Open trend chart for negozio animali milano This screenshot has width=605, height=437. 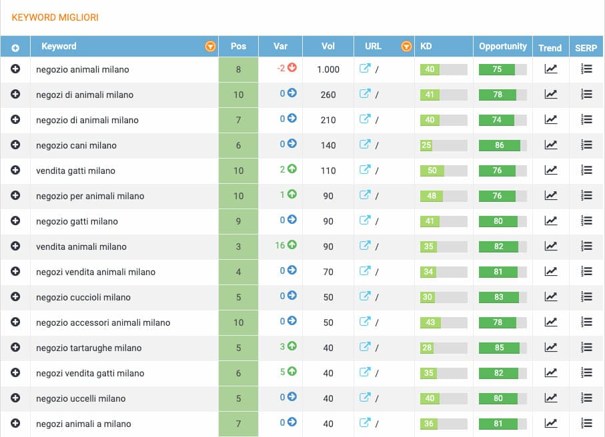point(550,69)
